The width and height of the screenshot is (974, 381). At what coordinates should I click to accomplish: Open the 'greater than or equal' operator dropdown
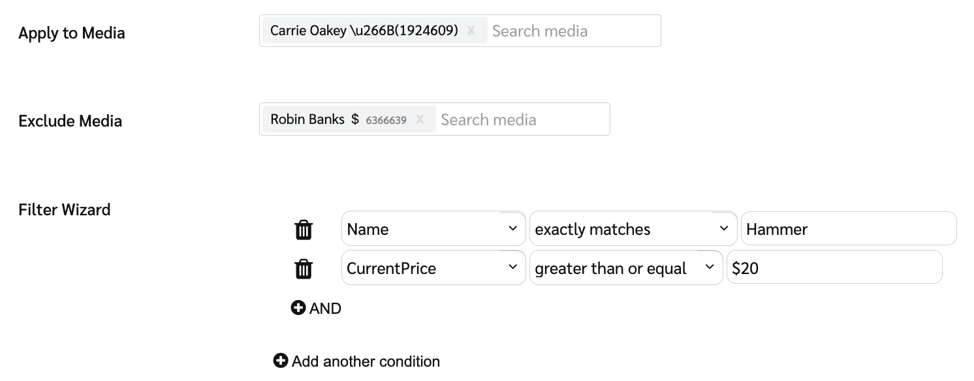click(x=625, y=268)
